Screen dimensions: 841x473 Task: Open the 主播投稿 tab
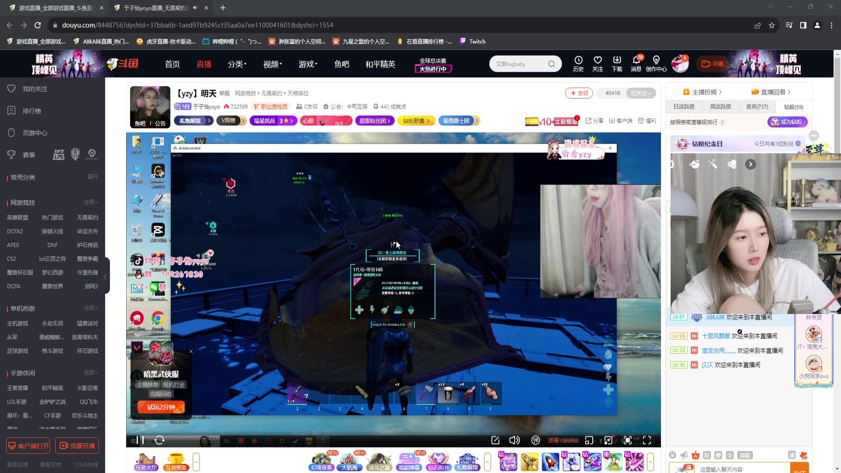click(702, 92)
